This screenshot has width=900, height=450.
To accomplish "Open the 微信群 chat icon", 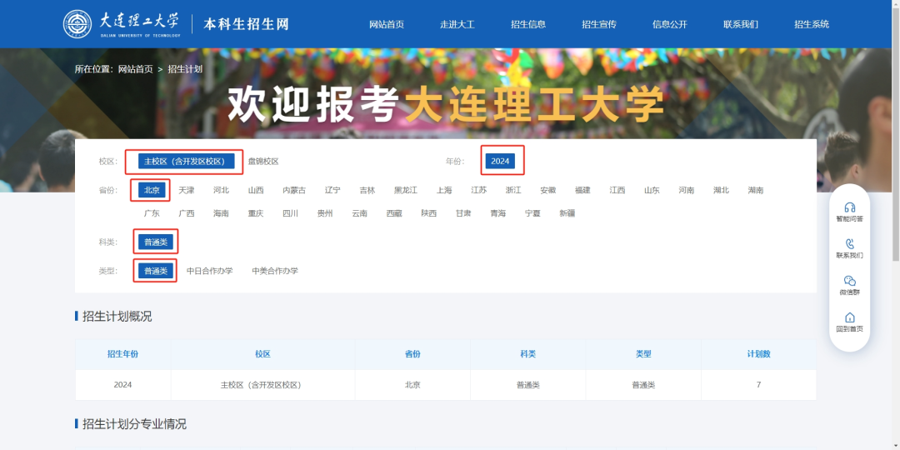I will [x=849, y=281].
